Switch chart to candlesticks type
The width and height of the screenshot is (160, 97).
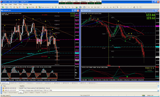point(56,7)
